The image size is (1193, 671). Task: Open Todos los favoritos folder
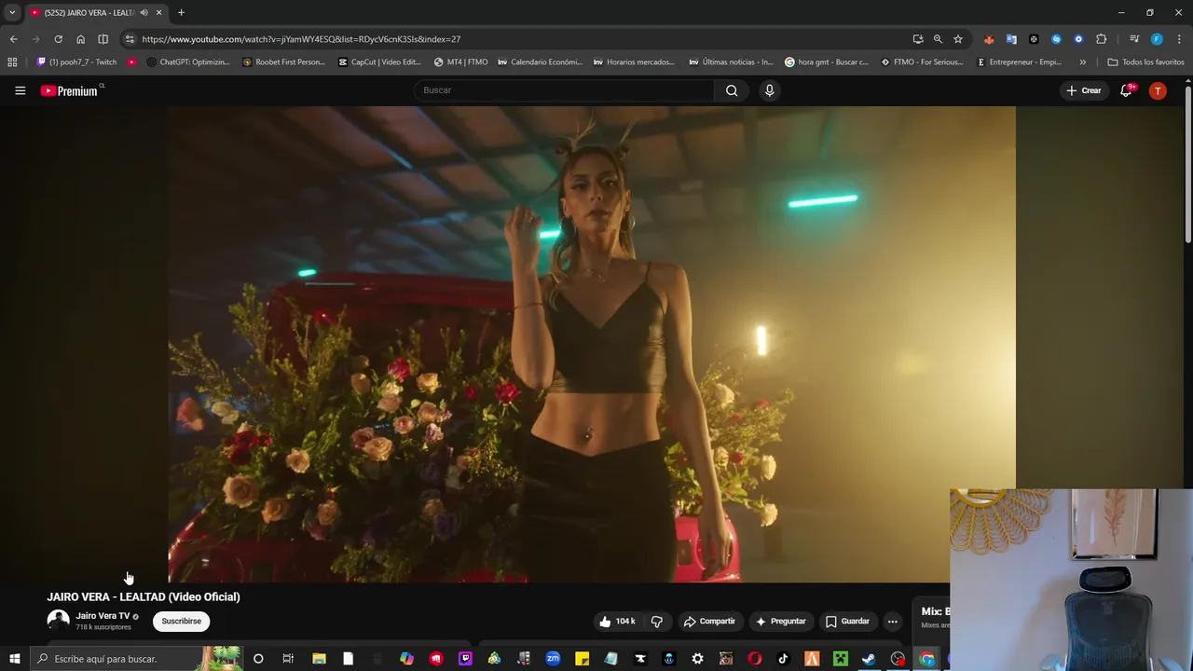(x=1145, y=62)
